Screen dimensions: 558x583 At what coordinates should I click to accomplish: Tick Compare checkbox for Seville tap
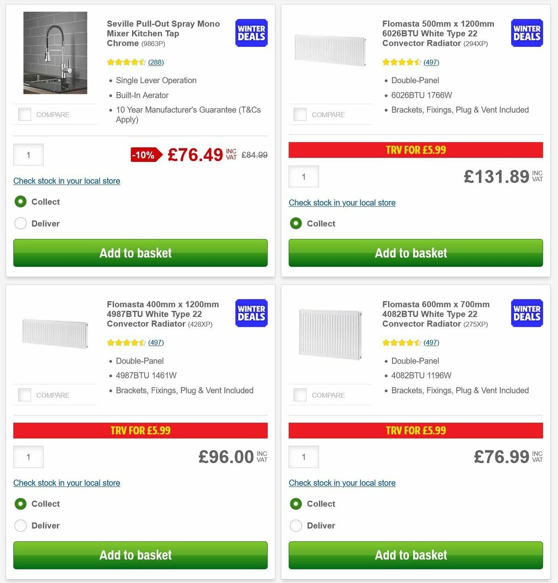pos(25,114)
